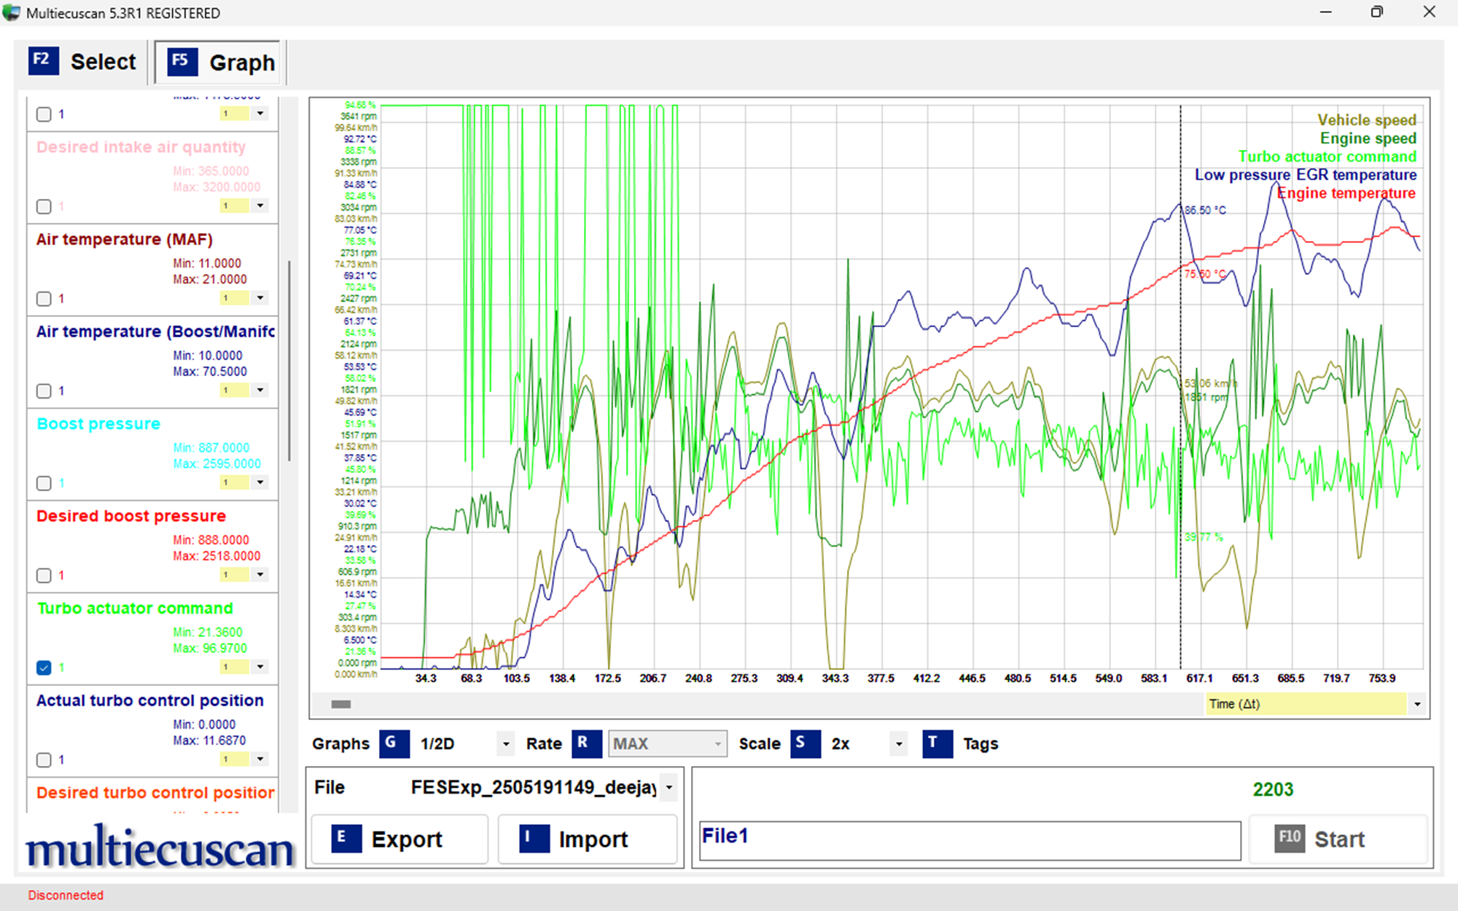The image size is (1458, 911).
Task: Click the S shortcut icon next to Scale
Action: [x=806, y=743]
